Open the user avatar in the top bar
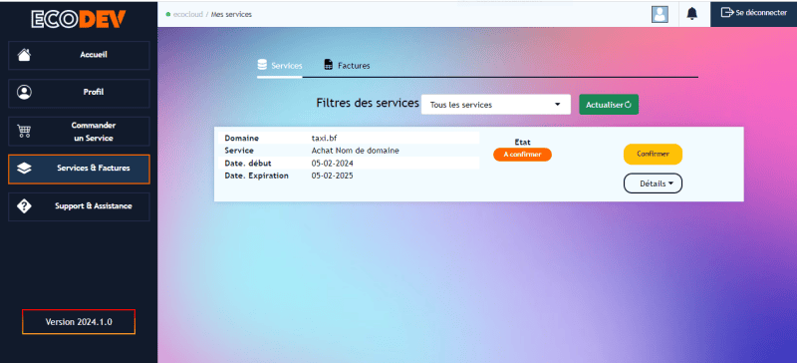Screen dimensions: 797x363 click(660, 14)
